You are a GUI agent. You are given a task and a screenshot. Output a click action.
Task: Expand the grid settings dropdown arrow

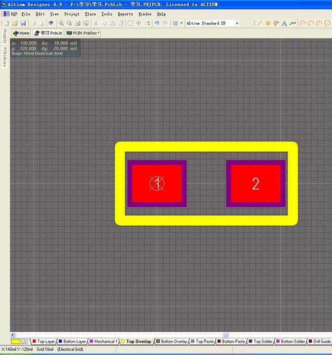point(181,23)
